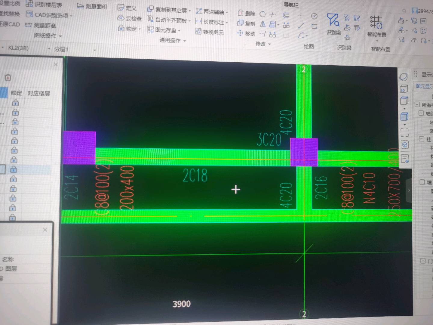Click the solid blue cube view icon
This screenshot has width=433, height=325.
[x=404, y=117]
